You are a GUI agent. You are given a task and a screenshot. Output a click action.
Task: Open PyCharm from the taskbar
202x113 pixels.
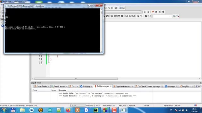(96, 110)
